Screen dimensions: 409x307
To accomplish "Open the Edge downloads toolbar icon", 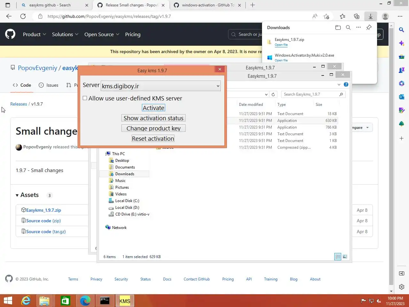I will [371, 16].
